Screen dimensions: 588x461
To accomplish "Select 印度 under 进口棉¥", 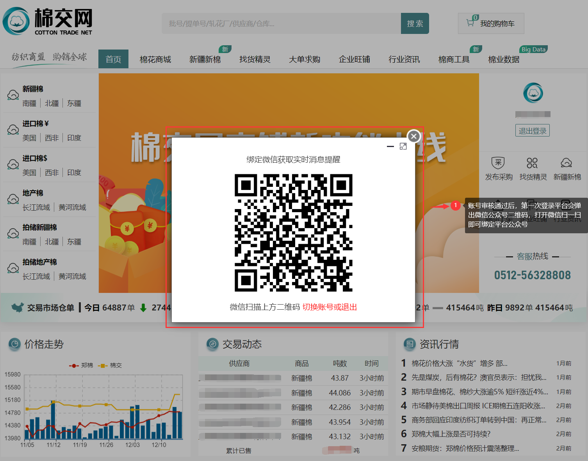I will coord(74,138).
